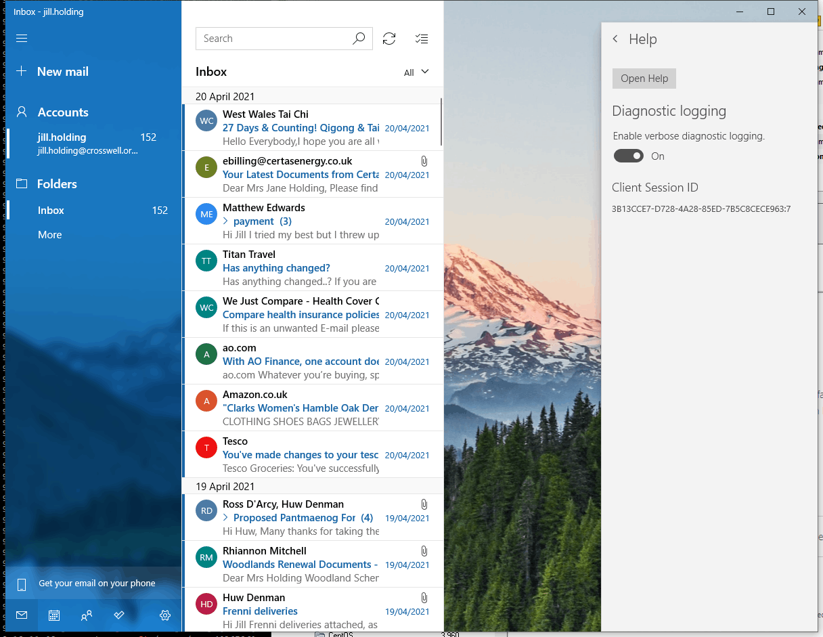The height and width of the screenshot is (637, 823).
Task: Click the Accounts person icon
Action: [22, 112]
